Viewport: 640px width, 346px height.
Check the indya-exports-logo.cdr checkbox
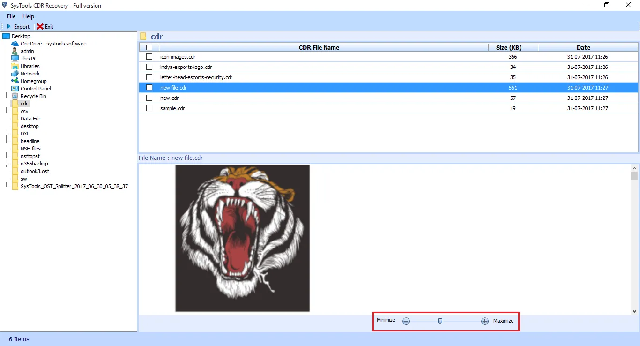pos(149,67)
